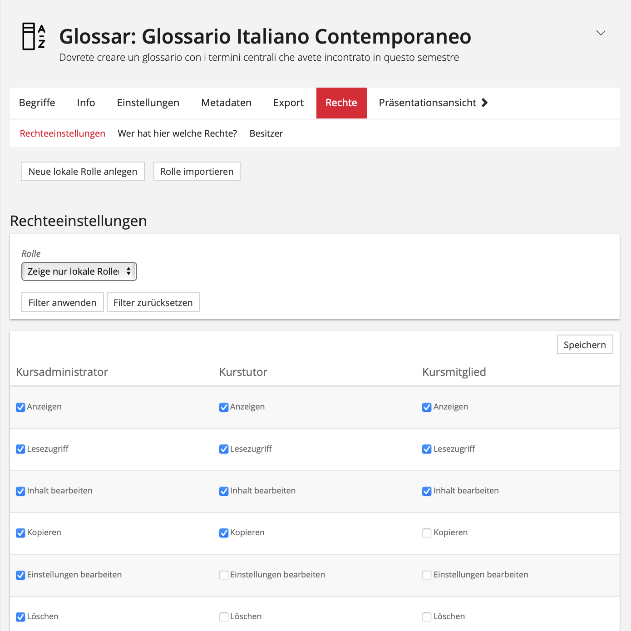Open the Besitzer subtab
The image size is (631, 631).
266,133
